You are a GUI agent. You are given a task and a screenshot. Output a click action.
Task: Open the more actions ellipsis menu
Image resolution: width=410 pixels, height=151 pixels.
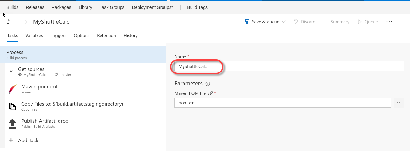tap(389, 22)
